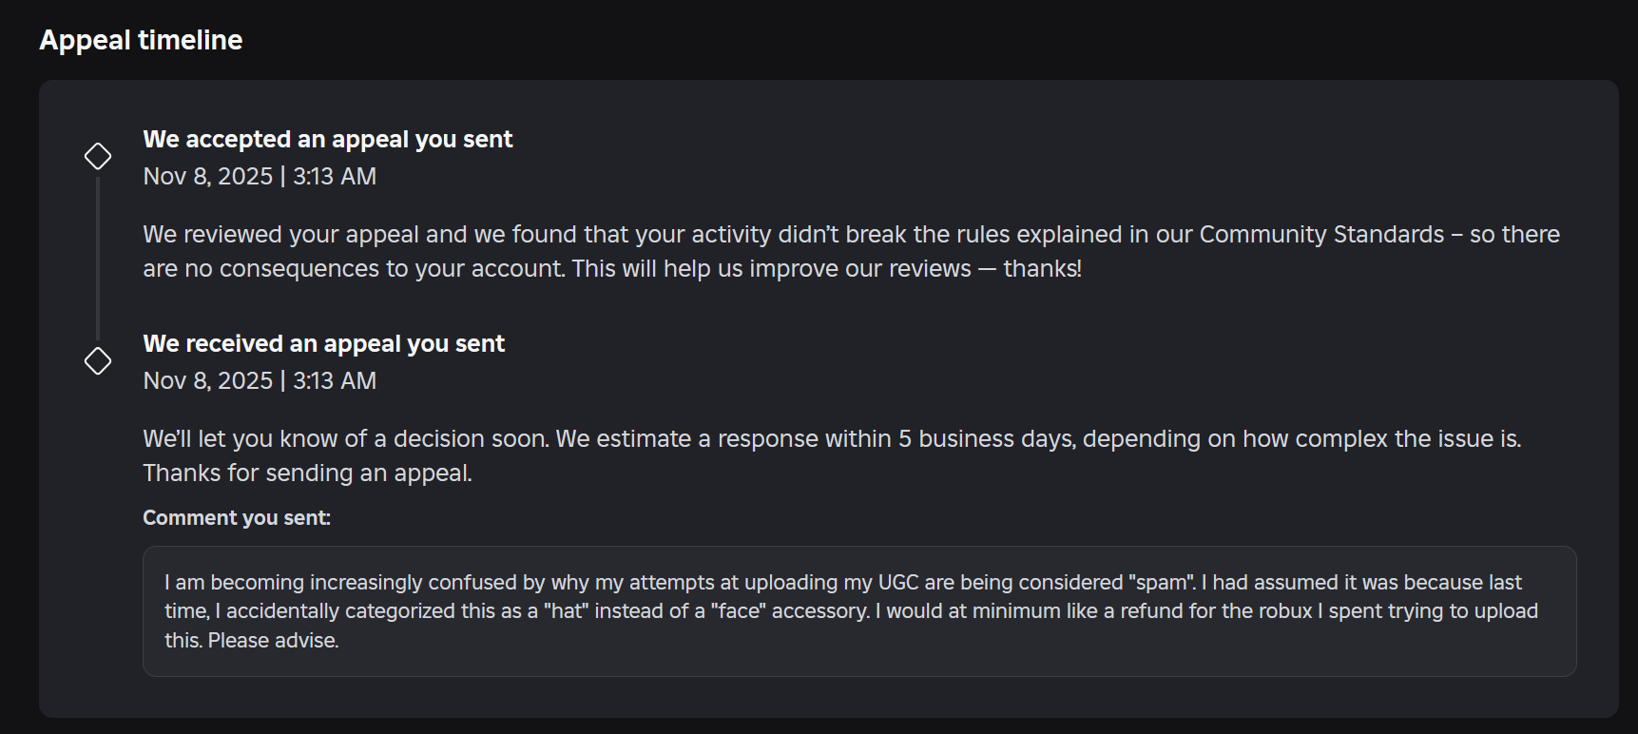Click the diamond marker beside the received appeal
The width and height of the screenshot is (1638, 734).
(98, 361)
